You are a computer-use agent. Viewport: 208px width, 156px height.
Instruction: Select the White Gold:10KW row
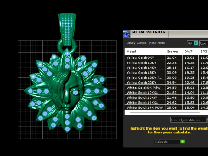pyautogui.click(x=166, y=97)
